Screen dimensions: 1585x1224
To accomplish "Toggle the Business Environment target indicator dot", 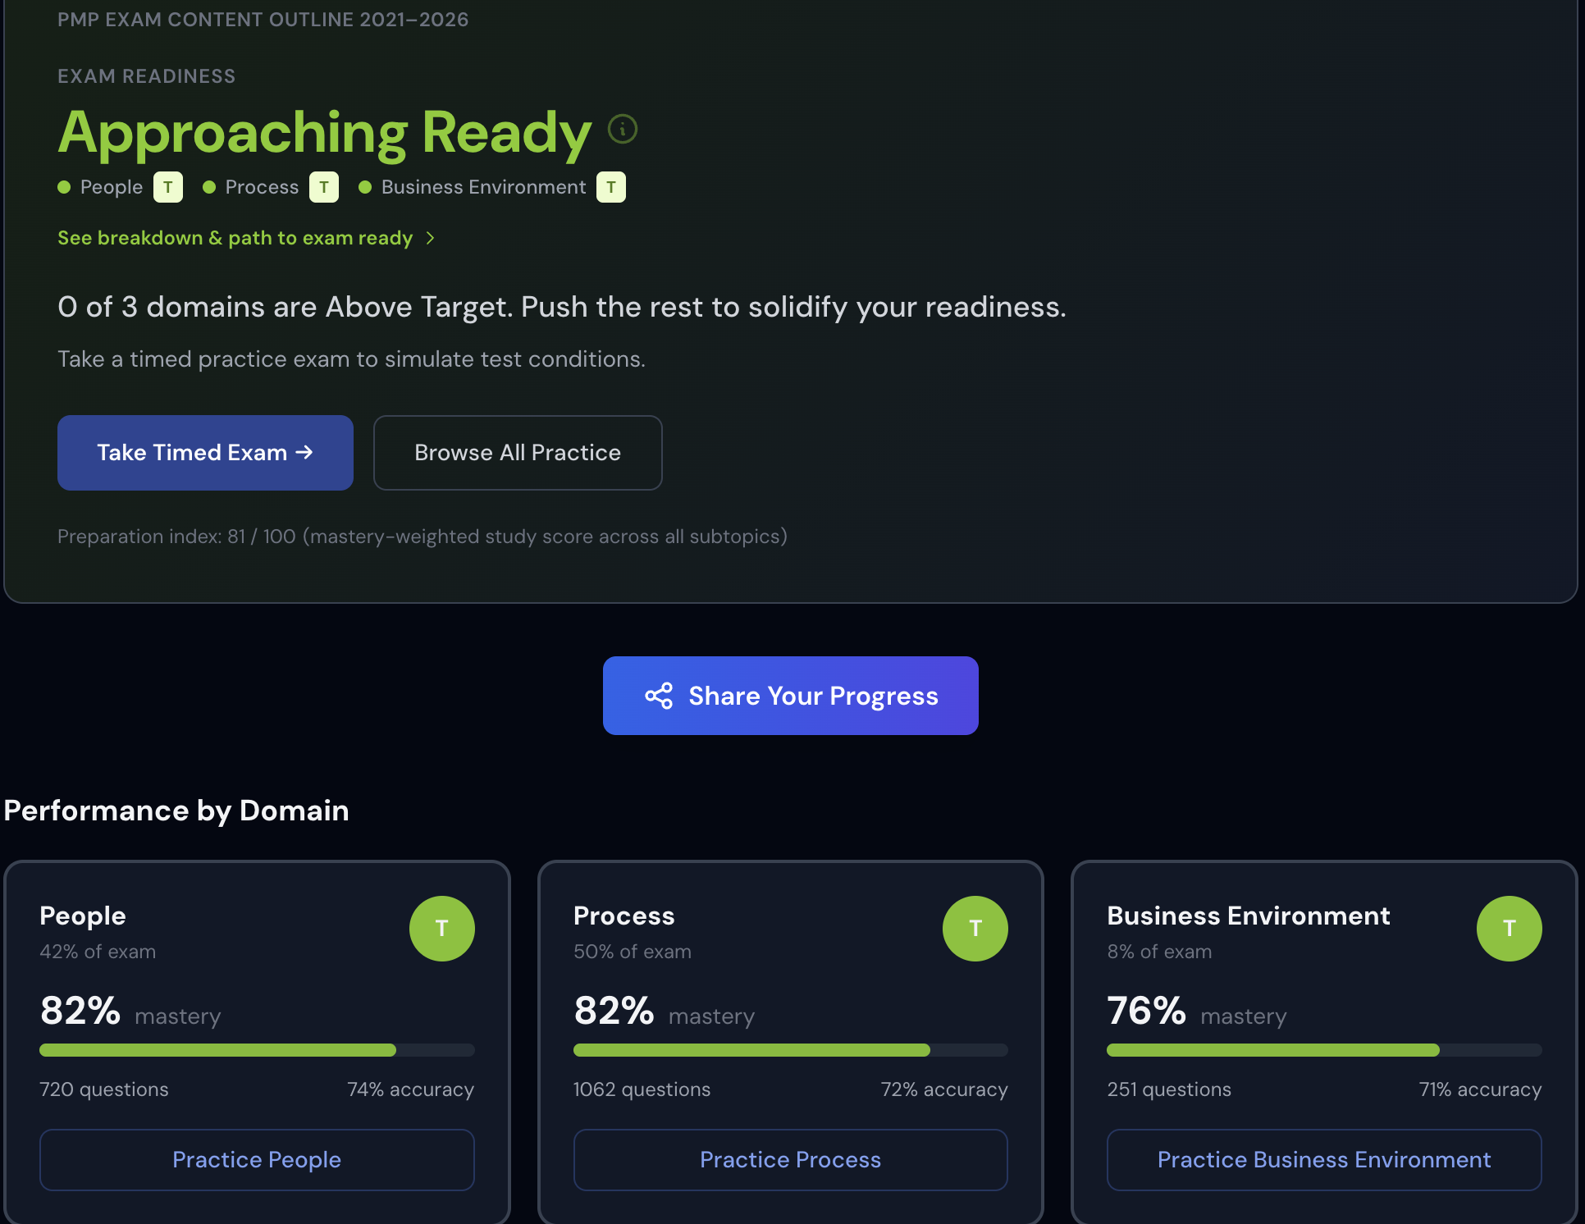I will tap(366, 187).
